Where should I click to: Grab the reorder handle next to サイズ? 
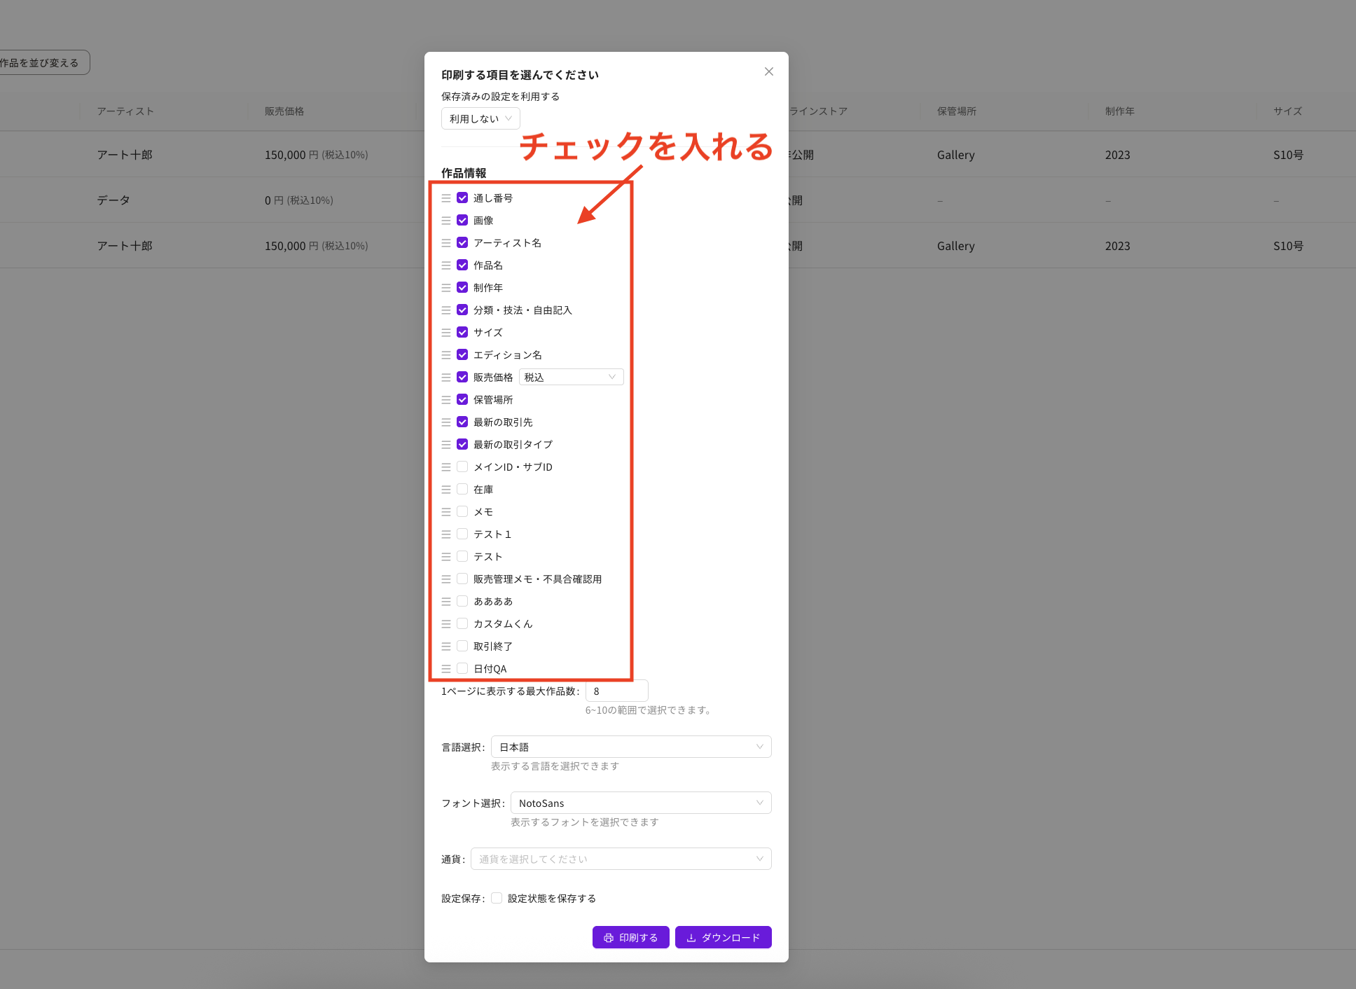coord(448,332)
